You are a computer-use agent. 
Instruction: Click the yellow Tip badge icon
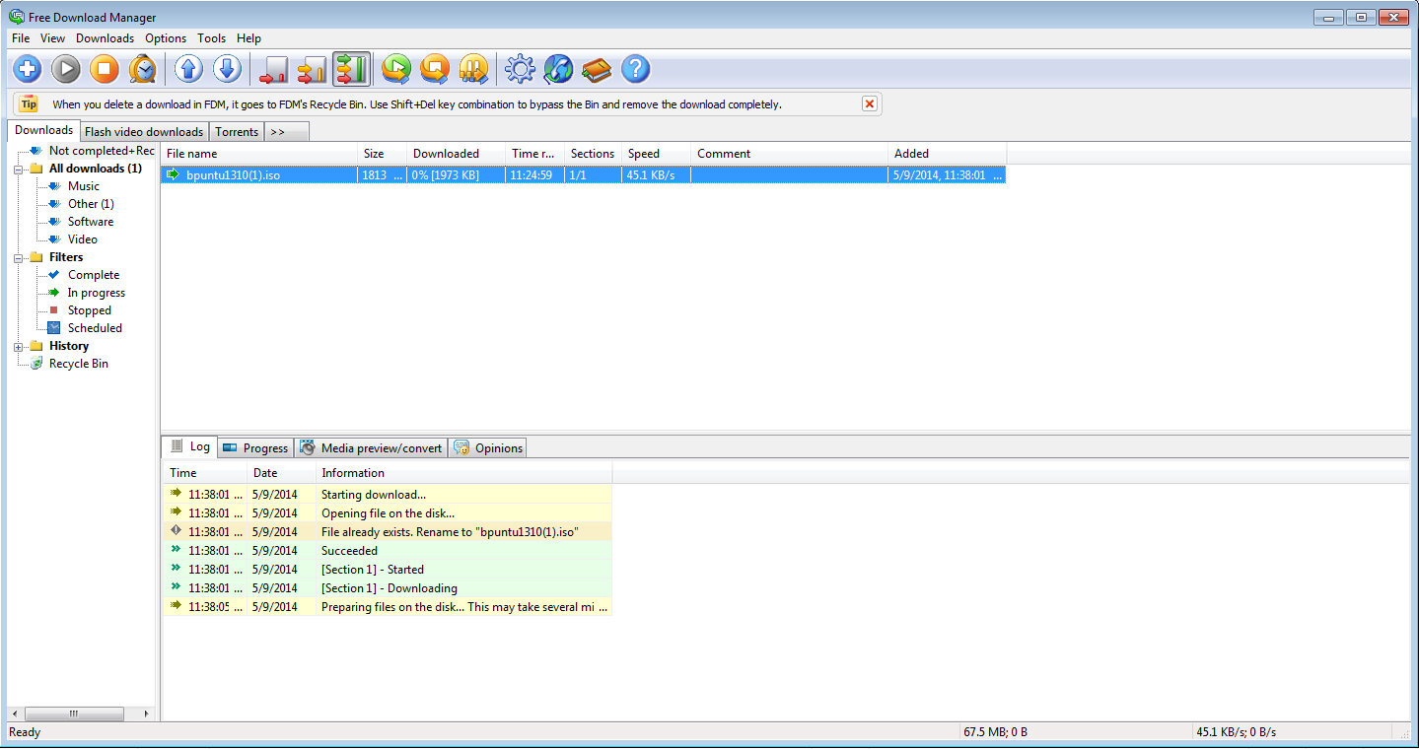click(x=29, y=103)
